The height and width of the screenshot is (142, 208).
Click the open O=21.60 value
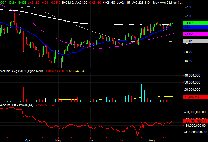pyautogui.click(x=95, y=3)
